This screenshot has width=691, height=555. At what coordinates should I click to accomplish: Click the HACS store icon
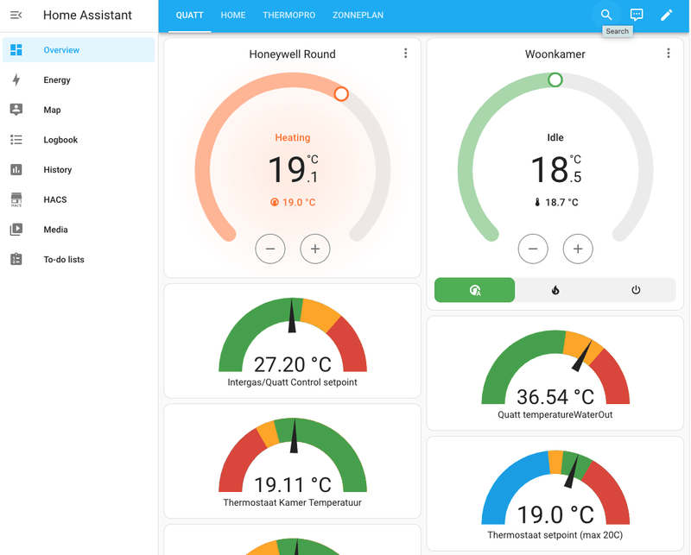pyautogui.click(x=16, y=199)
